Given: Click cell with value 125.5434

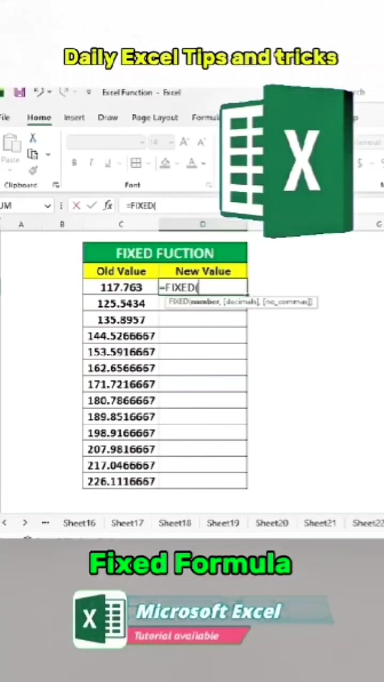Looking at the screenshot, I should [x=121, y=303].
